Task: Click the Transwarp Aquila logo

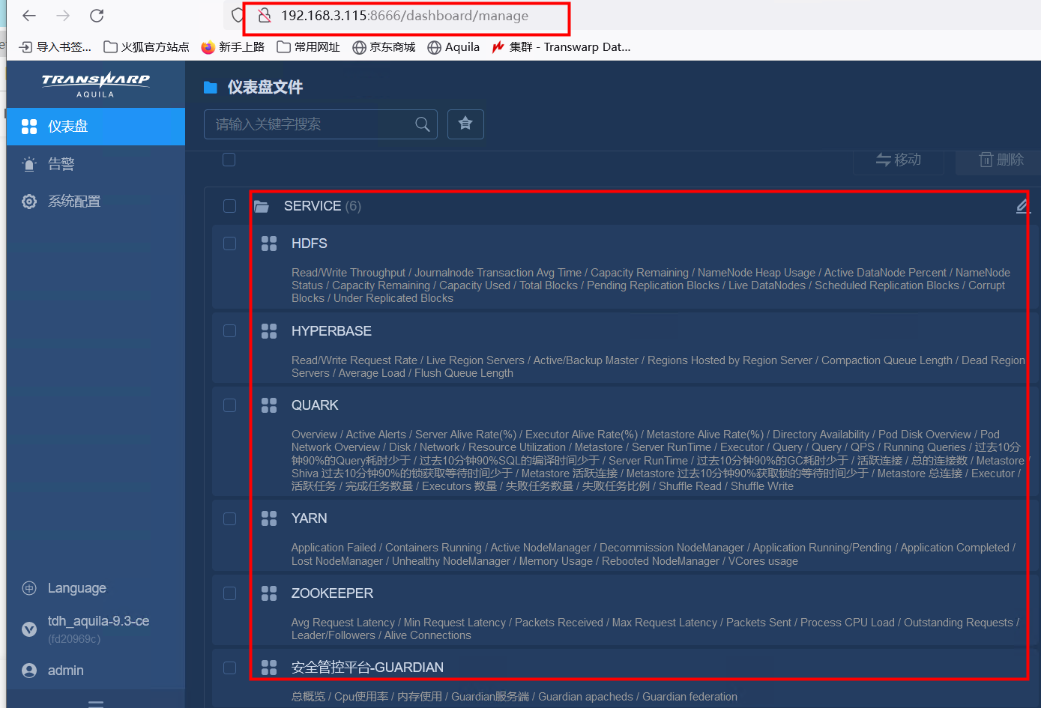Action: pos(95,84)
